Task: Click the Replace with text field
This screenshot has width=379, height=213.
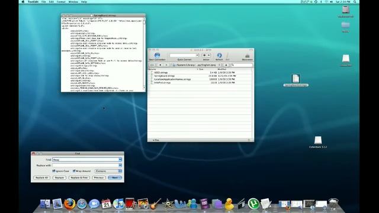Action: 85,166
